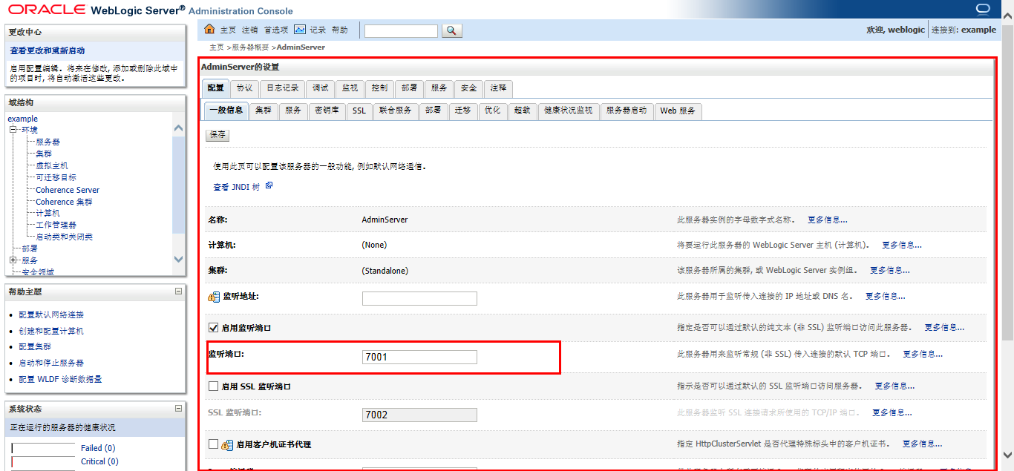Click the Critical (0) health status link

click(x=99, y=461)
